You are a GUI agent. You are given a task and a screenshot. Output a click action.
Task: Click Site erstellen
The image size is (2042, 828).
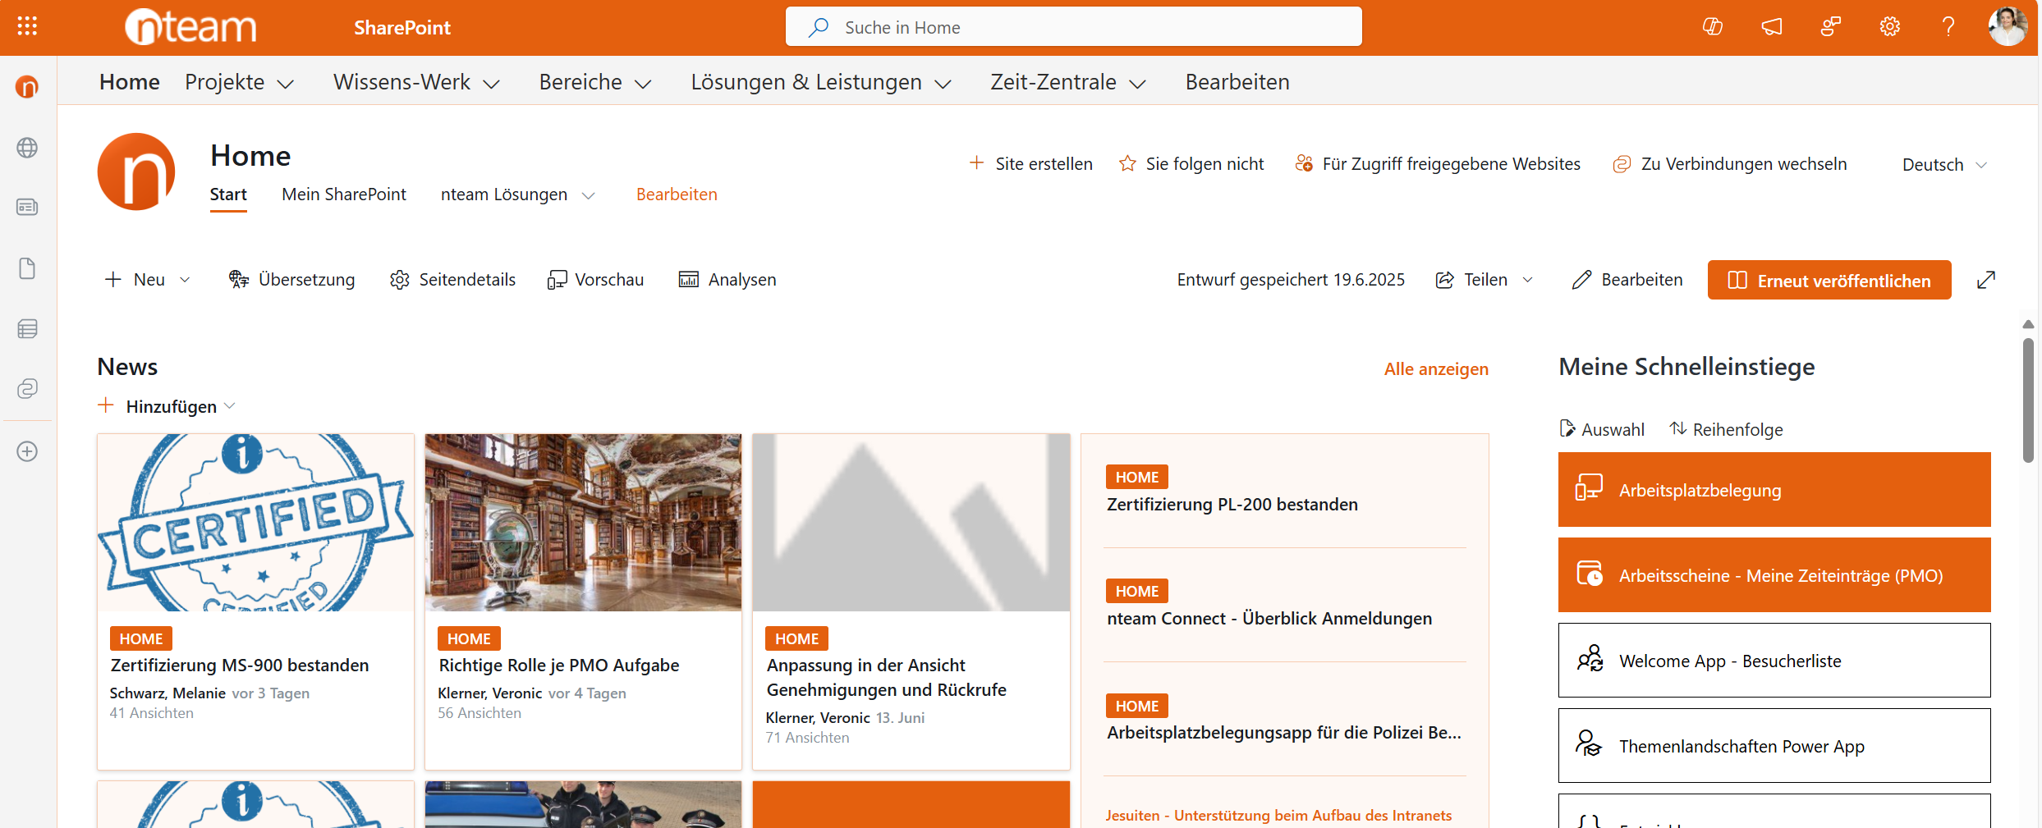click(1030, 164)
